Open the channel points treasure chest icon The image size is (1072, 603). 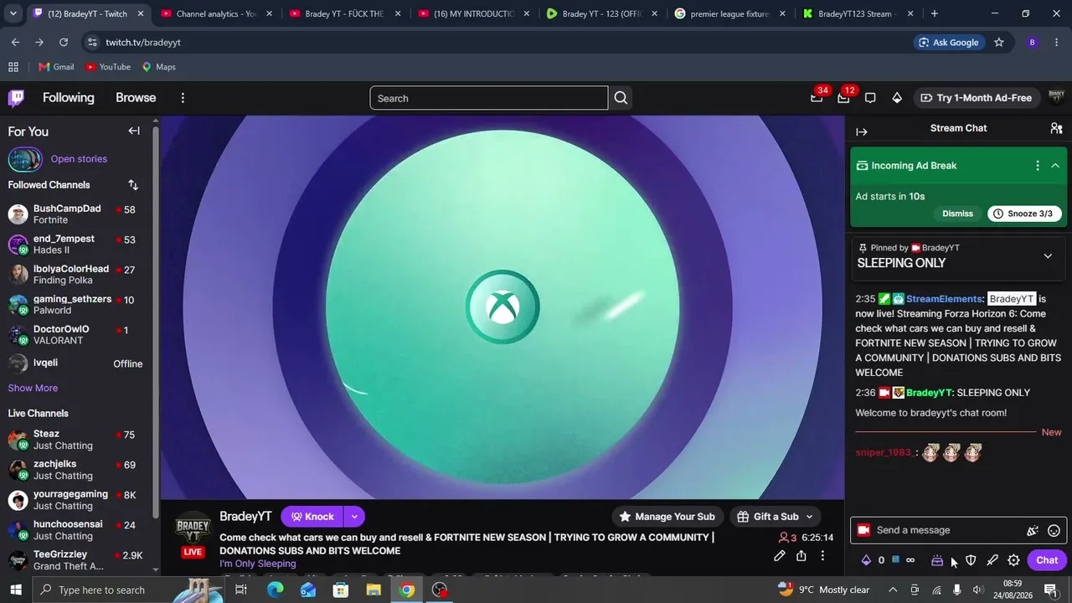click(937, 560)
